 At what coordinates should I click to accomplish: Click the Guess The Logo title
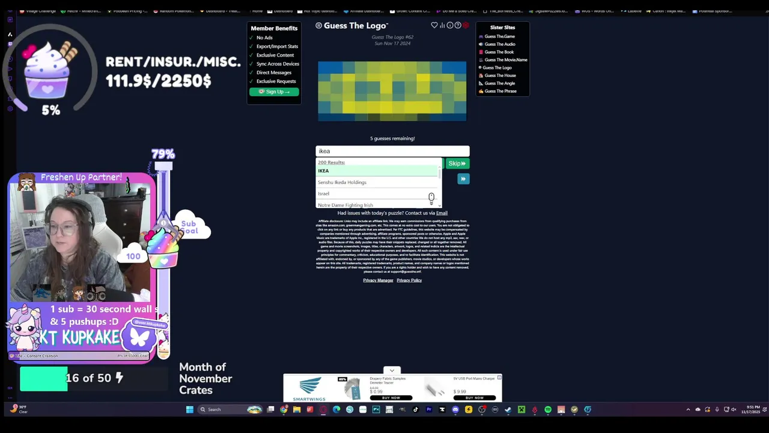[x=352, y=25]
